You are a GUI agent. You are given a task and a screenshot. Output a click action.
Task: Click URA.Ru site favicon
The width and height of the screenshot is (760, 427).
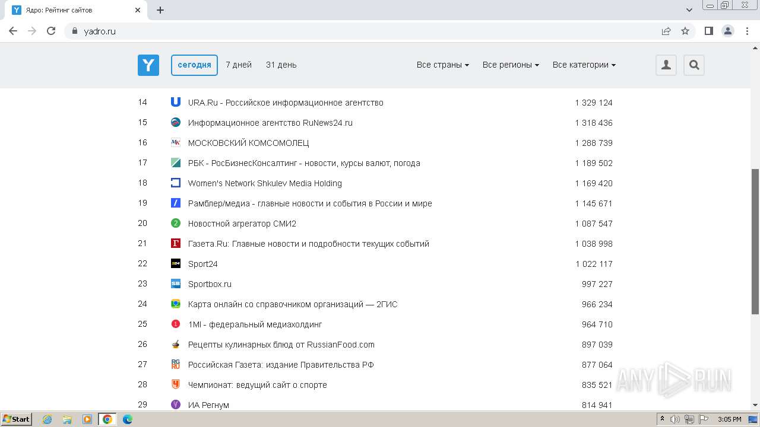coord(176,102)
